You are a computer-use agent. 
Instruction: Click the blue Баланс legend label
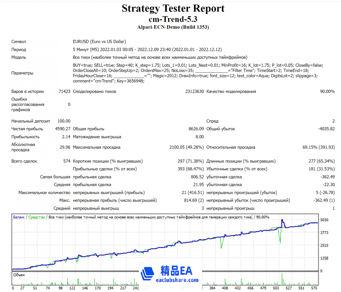19,217
